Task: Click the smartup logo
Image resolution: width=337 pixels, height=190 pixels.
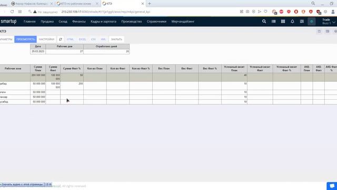Action: [x=8, y=21]
